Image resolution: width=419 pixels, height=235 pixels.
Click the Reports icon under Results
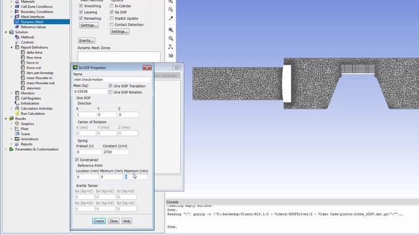(x=17, y=144)
